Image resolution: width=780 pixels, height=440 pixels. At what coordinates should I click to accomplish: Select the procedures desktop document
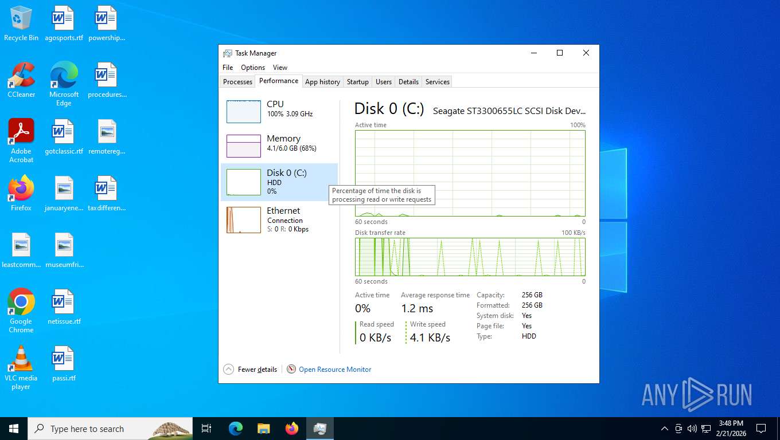(107, 80)
